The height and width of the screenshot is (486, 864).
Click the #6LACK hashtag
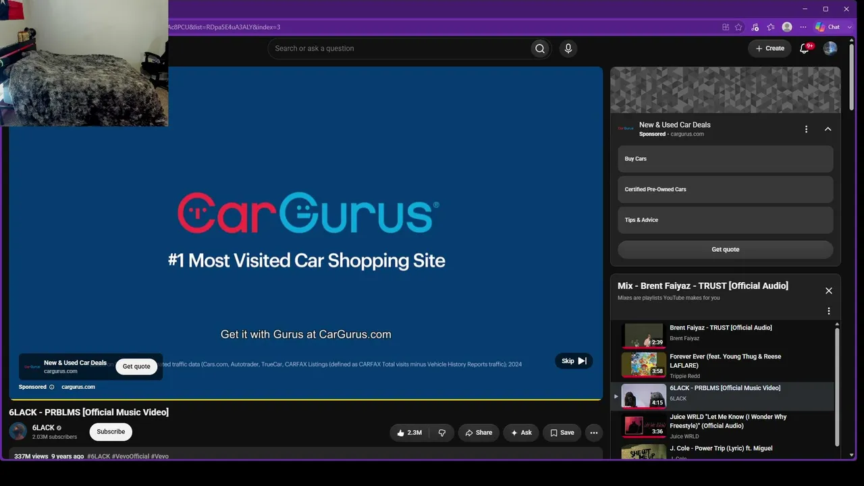tap(99, 456)
